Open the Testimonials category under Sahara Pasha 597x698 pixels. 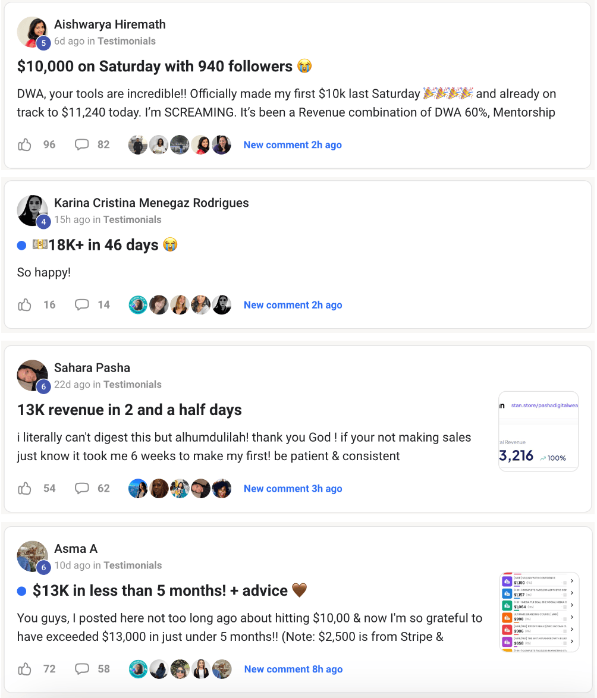point(132,385)
